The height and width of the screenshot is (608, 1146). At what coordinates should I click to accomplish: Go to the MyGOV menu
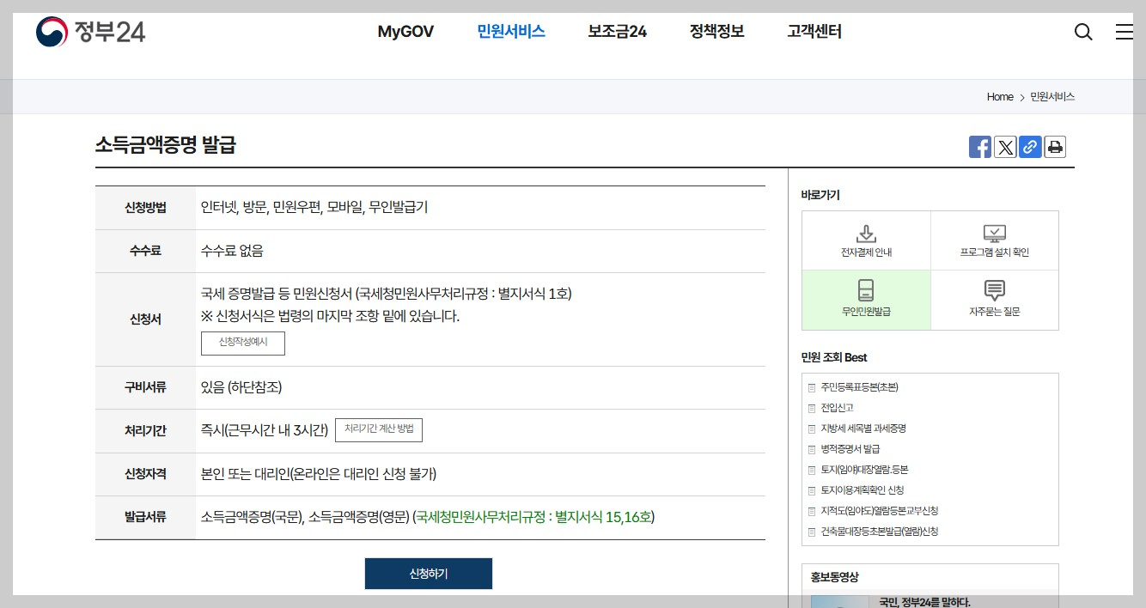405,31
